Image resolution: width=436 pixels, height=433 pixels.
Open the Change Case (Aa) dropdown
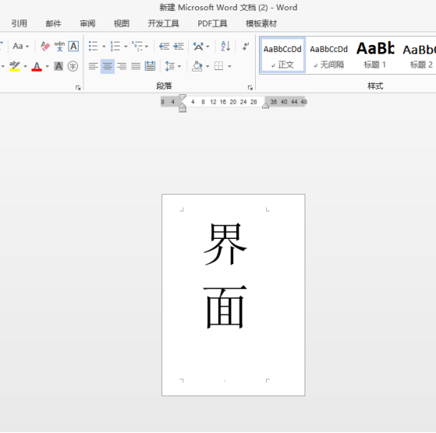pos(20,46)
